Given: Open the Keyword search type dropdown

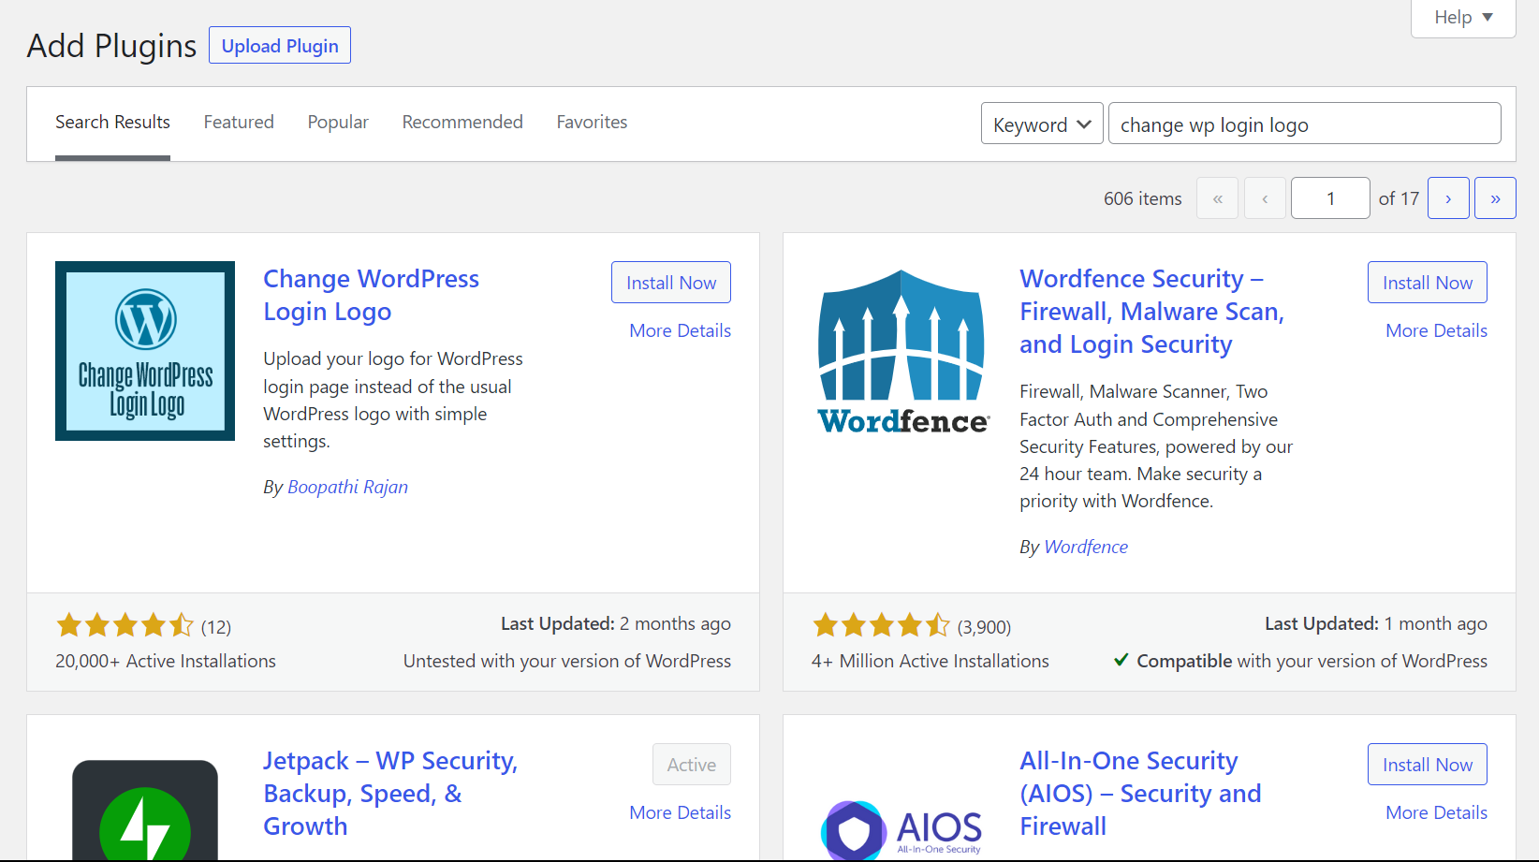Looking at the screenshot, I should tap(1042, 124).
